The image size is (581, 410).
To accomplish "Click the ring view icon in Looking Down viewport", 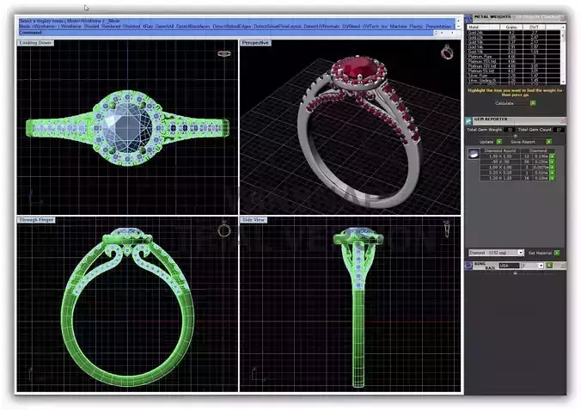I will [223, 54].
